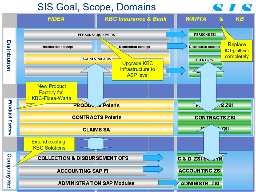This screenshot has width=256, height=192.
Task: Click the COLLECTION & DISBURSEMENT OFS bar
Action: tap(83, 158)
